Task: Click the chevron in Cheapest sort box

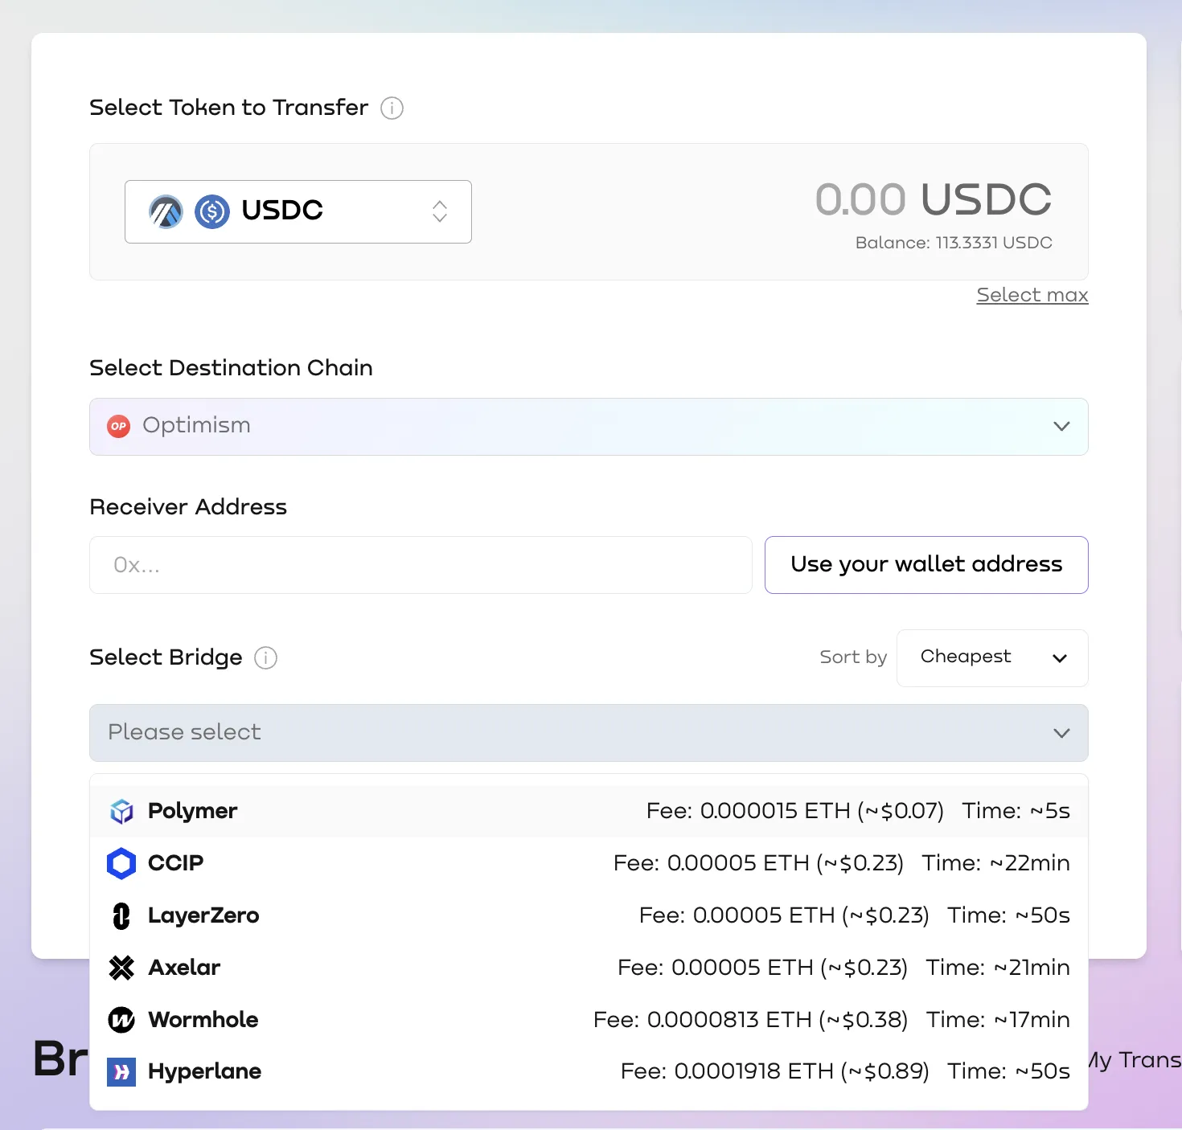Action: [x=1060, y=658]
